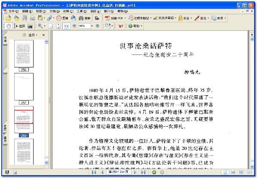
Task: Click the green previous view button
Action: click(154, 172)
